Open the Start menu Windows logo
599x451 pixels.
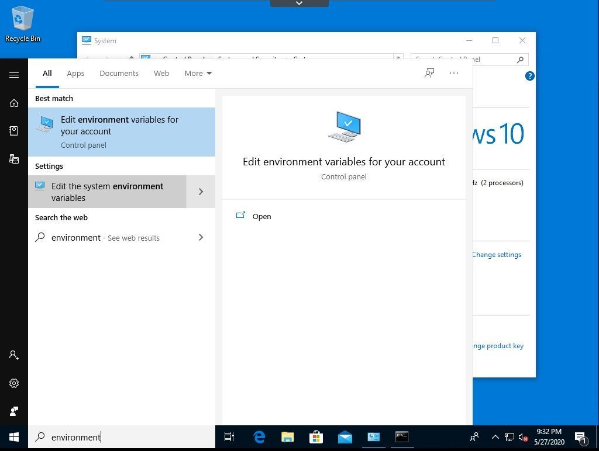[x=14, y=437]
